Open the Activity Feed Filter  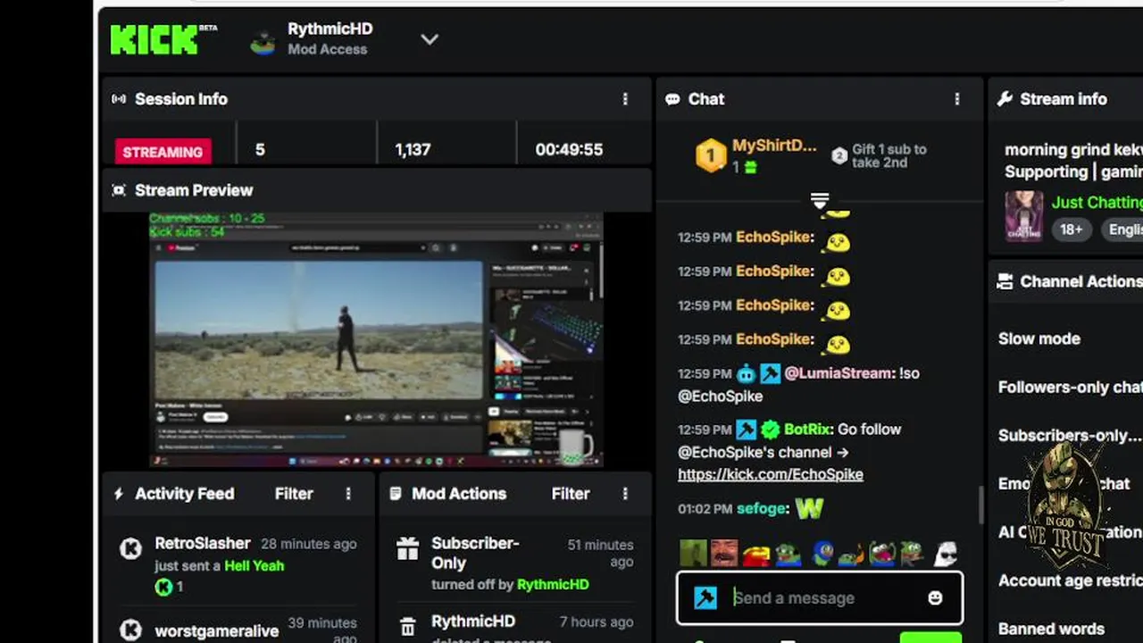(294, 494)
